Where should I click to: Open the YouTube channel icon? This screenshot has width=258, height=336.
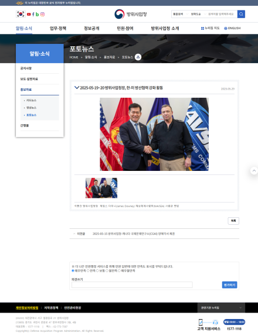29,15
